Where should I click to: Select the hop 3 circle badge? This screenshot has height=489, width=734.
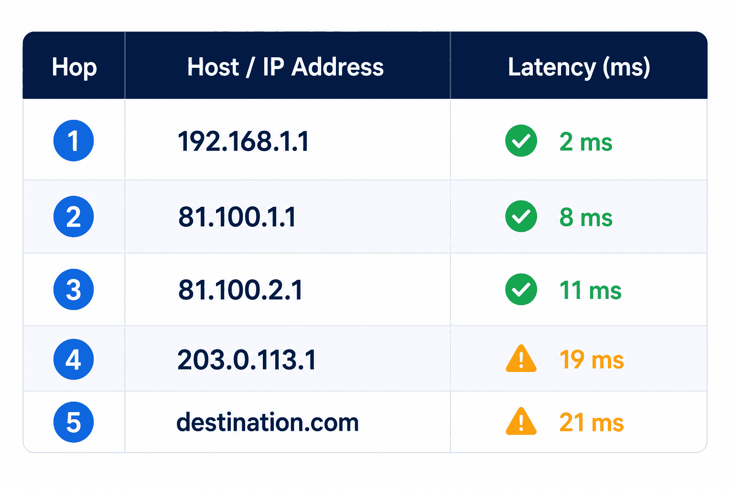click(x=74, y=289)
